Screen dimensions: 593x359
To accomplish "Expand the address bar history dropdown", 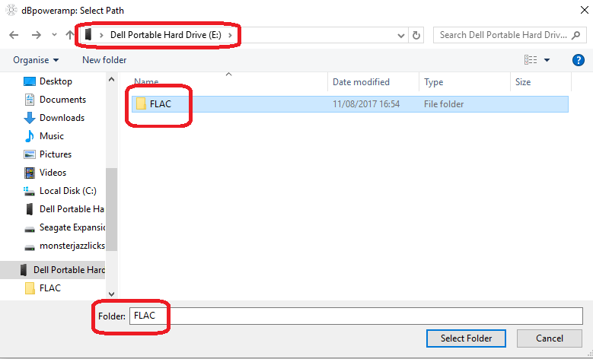I will (402, 35).
